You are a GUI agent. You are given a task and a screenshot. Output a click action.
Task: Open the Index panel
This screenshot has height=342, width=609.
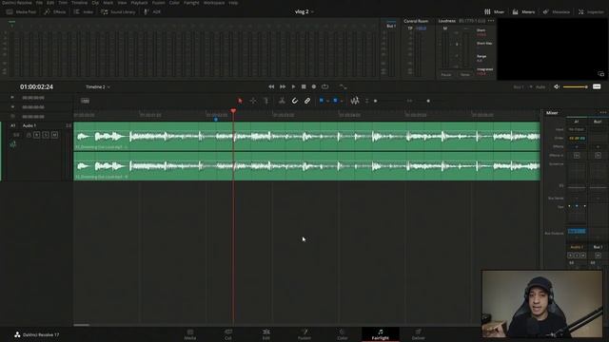(x=84, y=12)
